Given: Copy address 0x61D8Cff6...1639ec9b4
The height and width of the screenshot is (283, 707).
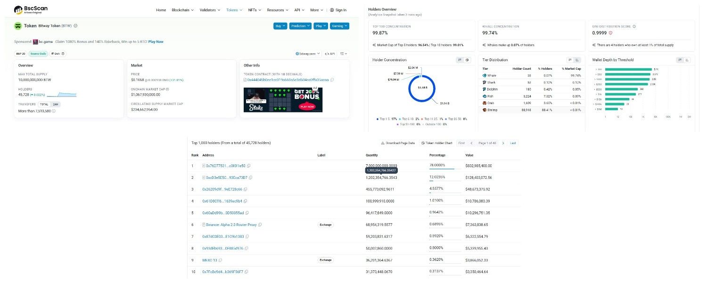Looking at the screenshot, I should 246,201.
